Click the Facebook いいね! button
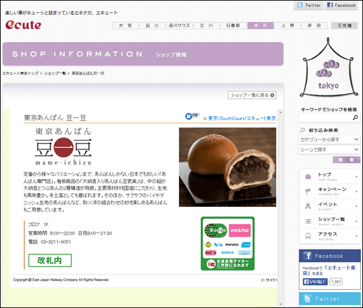This screenshot has height=308, width=363. 315,282
